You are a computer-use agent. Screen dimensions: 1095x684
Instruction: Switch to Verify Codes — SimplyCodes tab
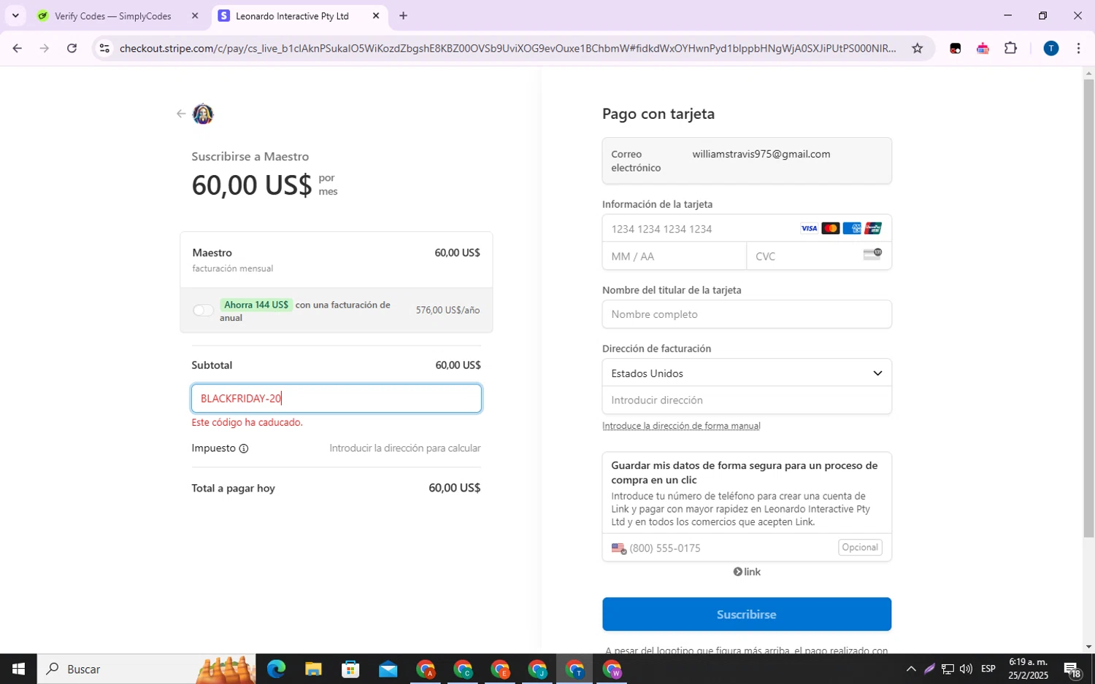click(113, 15)
